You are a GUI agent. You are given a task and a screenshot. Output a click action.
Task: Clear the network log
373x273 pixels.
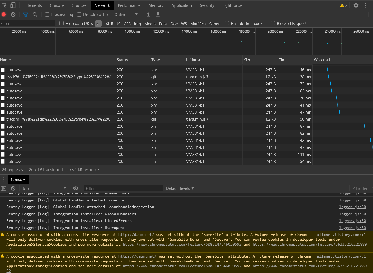[13, 14]
